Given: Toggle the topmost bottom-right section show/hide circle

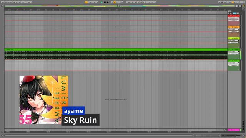Looking at the screenshot, I should [243, 122].
